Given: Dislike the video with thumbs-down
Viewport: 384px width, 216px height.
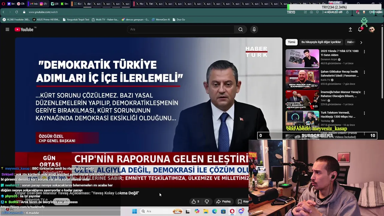Looking at the screenshot, I should click(207, 202).
